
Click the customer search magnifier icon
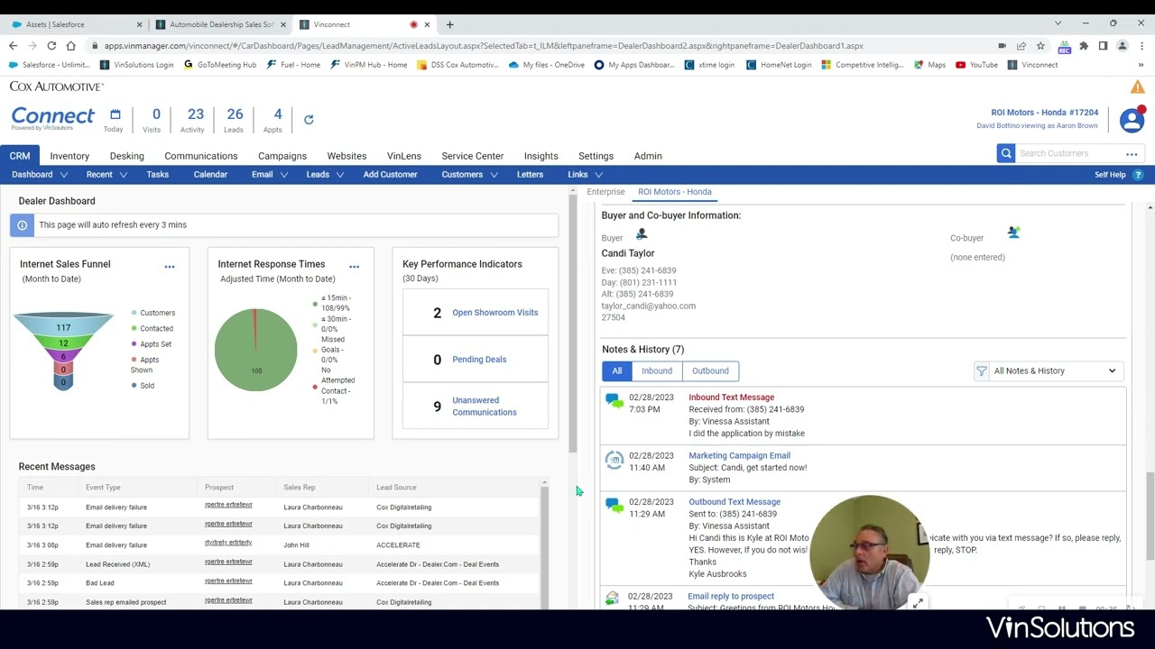point(1005,153)
